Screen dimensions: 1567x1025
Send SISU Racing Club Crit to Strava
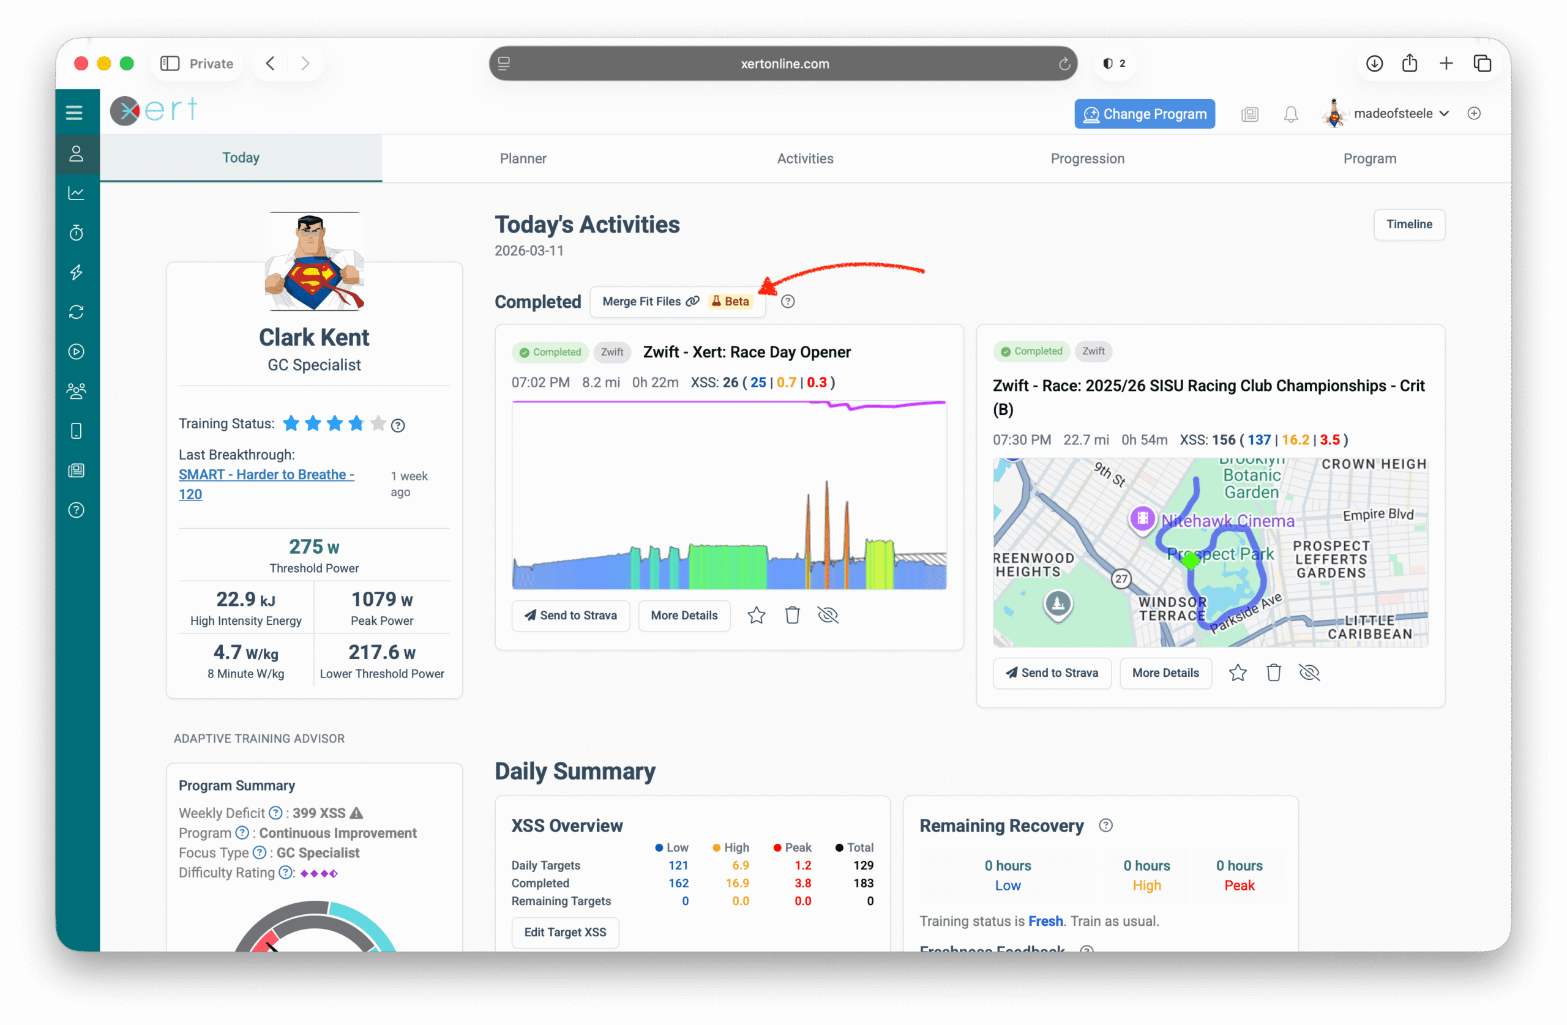pyautogui.click(x=1052, y=673)
